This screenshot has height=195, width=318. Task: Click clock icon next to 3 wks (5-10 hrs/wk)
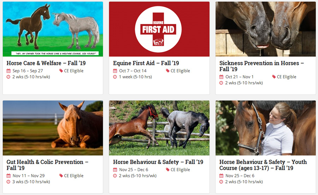(8, 182)
